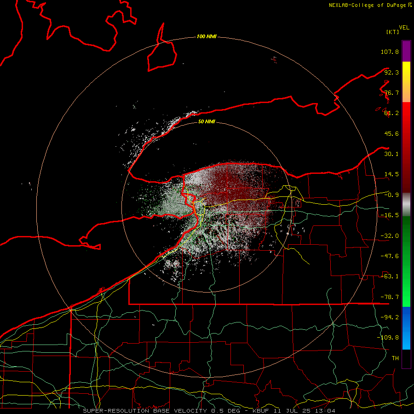Pick the purple segment of the velocity color bar
414x414 pixels.
point(406,51)
